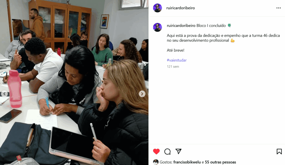Click the flexed arm emoji in caption
This screenshot has height=165, width=285.
point(233,40)
